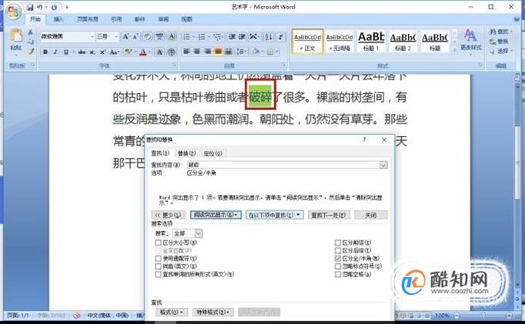The height and width of the screenshot is (324, 525).
Task: Click 查找下一处 Find Next button
Action: pyautogui.click(x=329, y=215)
